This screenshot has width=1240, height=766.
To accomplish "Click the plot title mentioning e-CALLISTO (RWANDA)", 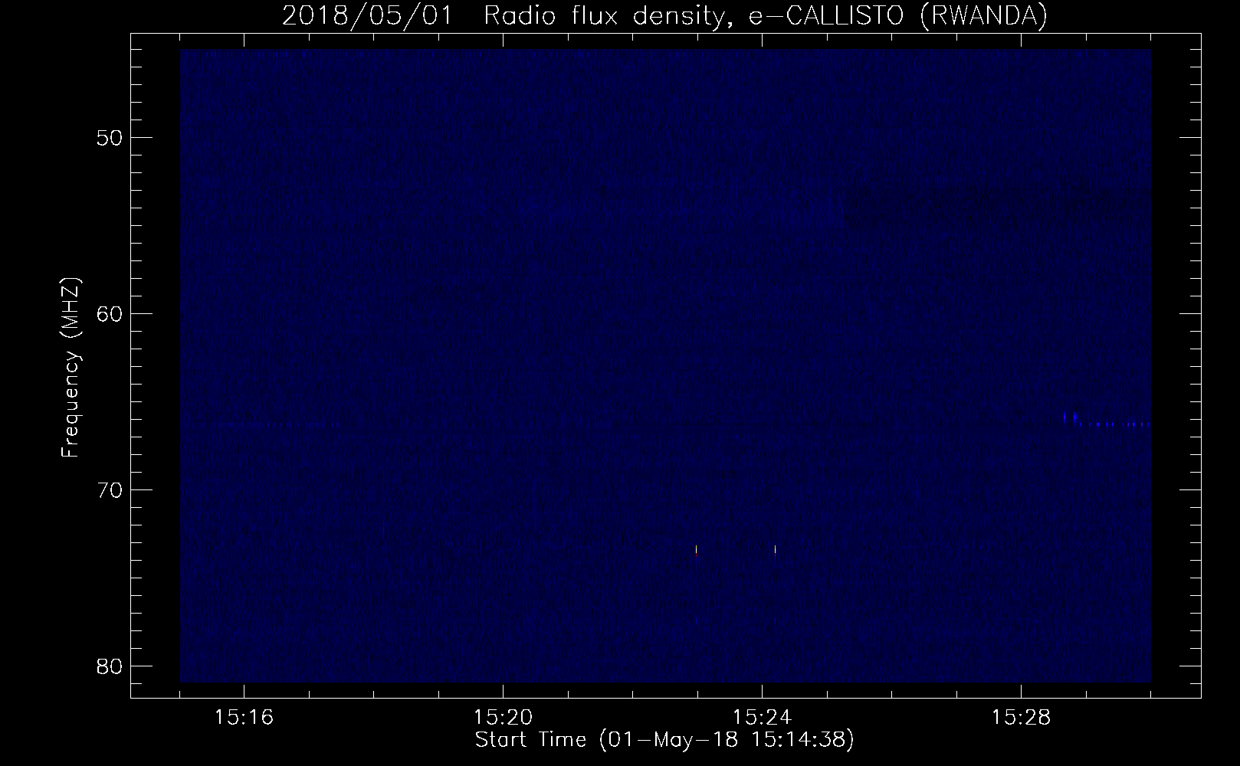I will pyautogui.click(x=664, y=15).
